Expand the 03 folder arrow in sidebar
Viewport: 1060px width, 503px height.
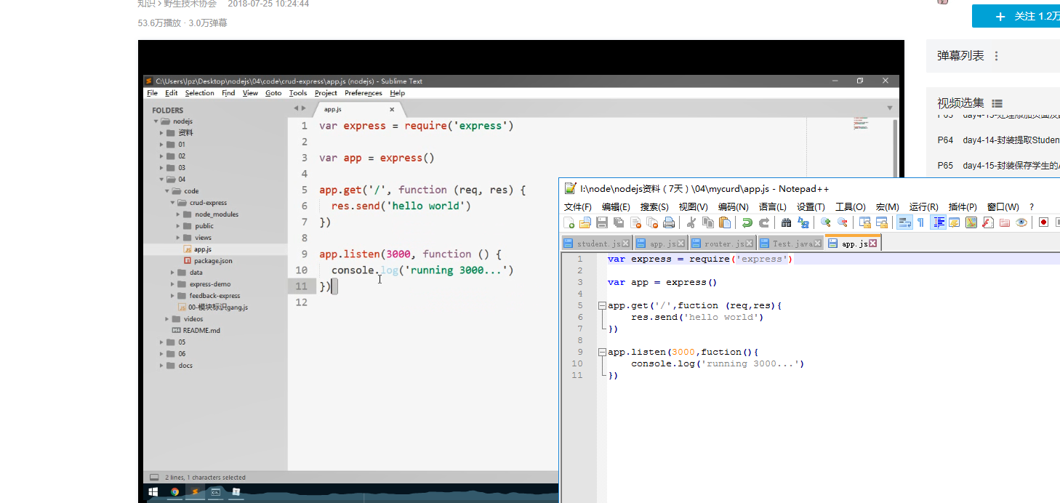(161, 168)
